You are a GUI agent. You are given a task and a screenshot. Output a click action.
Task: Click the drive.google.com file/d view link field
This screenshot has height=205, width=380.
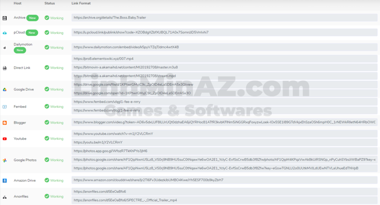(225, 85)
